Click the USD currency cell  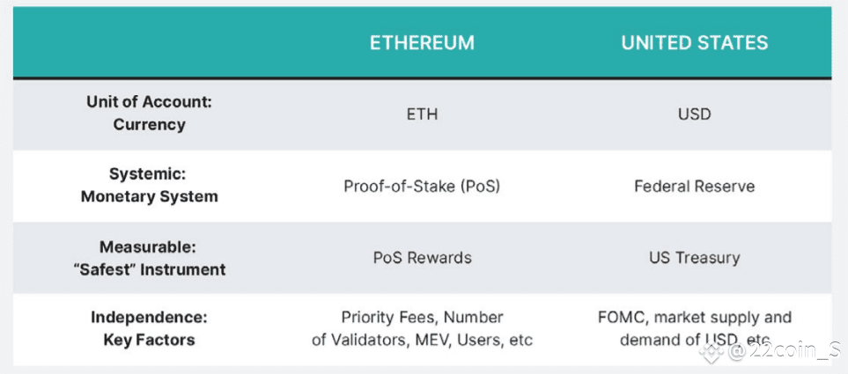click(695, 114)
